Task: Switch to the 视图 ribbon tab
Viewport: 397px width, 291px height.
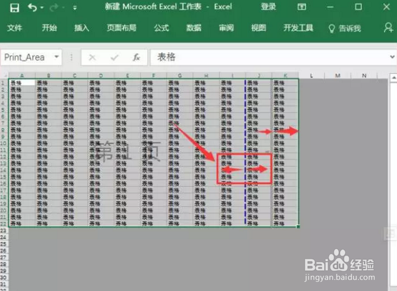Action: (259, 28)
